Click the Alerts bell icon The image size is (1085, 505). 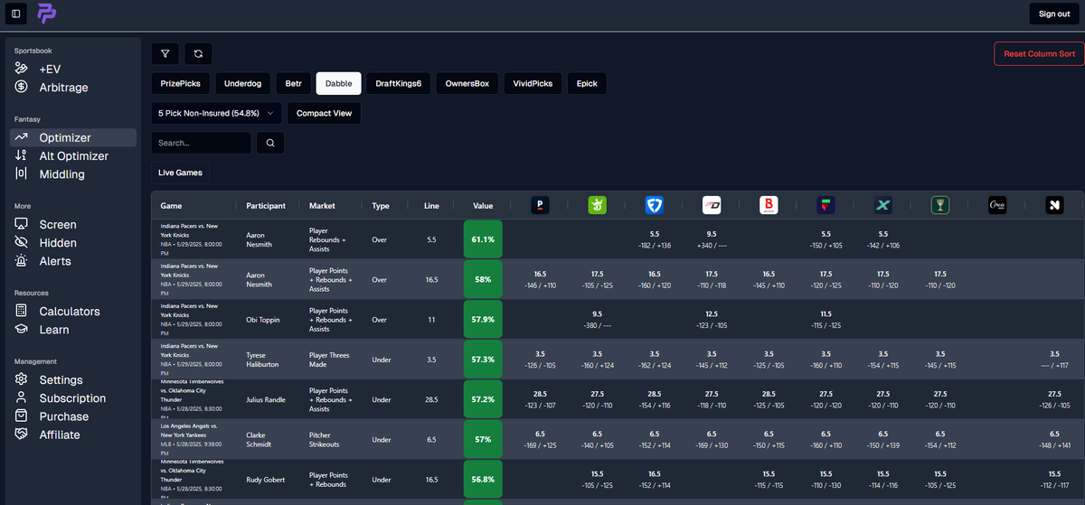(21, 260)
